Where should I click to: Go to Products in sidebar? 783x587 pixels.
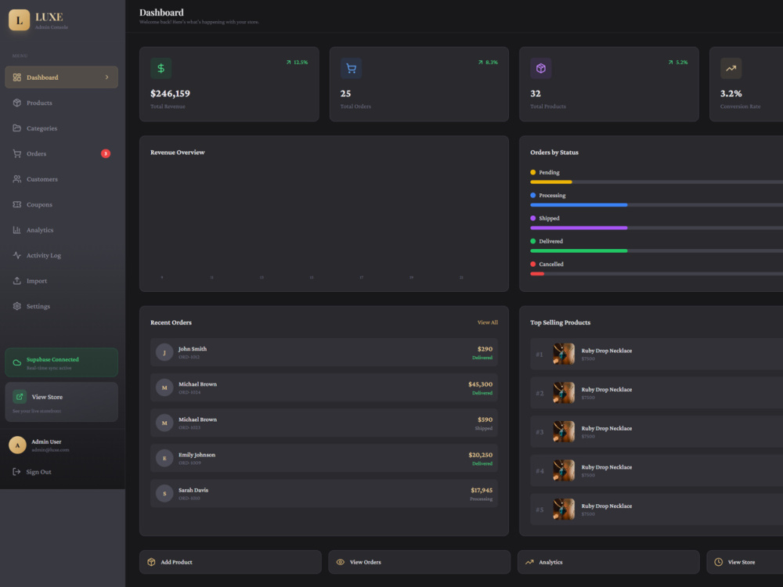click(61, 103)
